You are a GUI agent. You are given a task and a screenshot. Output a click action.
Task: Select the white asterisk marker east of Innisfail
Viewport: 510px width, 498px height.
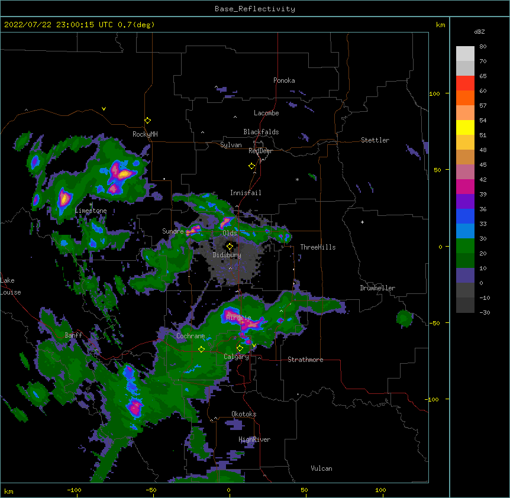[x=297, y=180]
